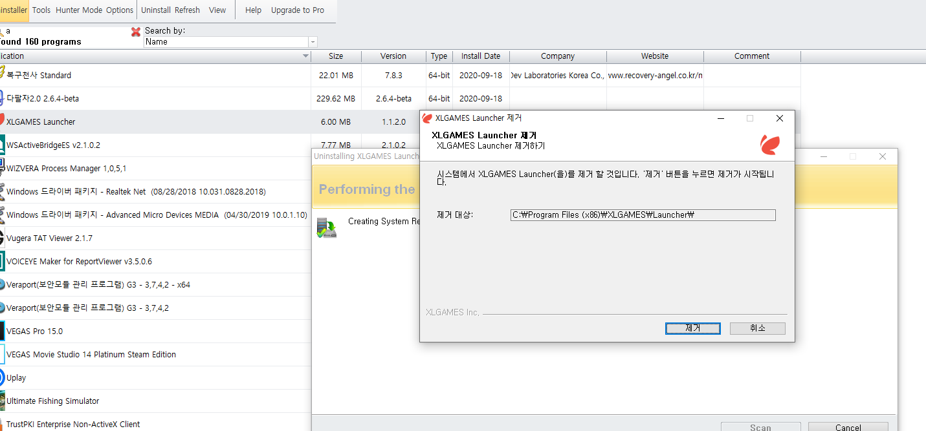Viewport: 926px width, 431px height.
Task: Toggle Application column sort arrow
Action: [306, 56]
